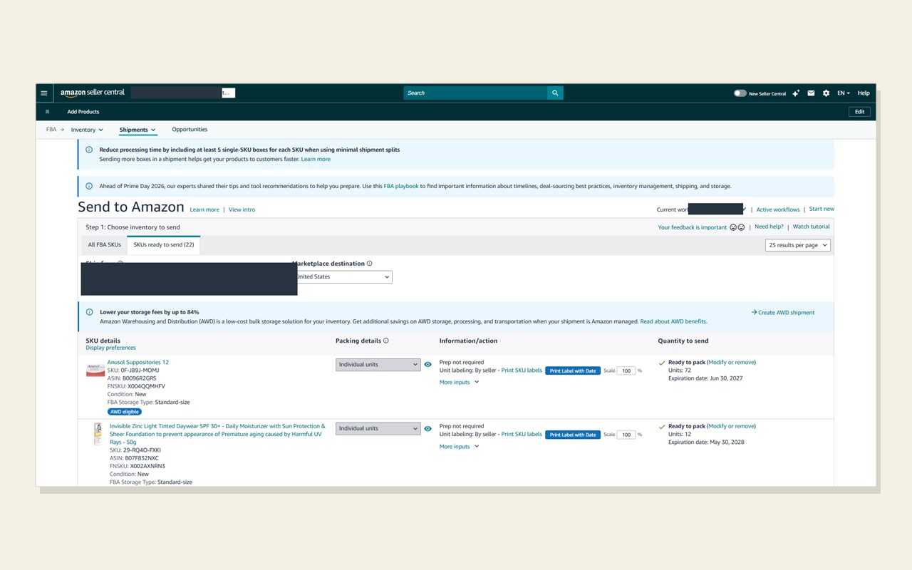Viewport: 912px width, 570px height.
Task: Open Invisible Zinc Light Tinted Daywear link
Action: 217,434
